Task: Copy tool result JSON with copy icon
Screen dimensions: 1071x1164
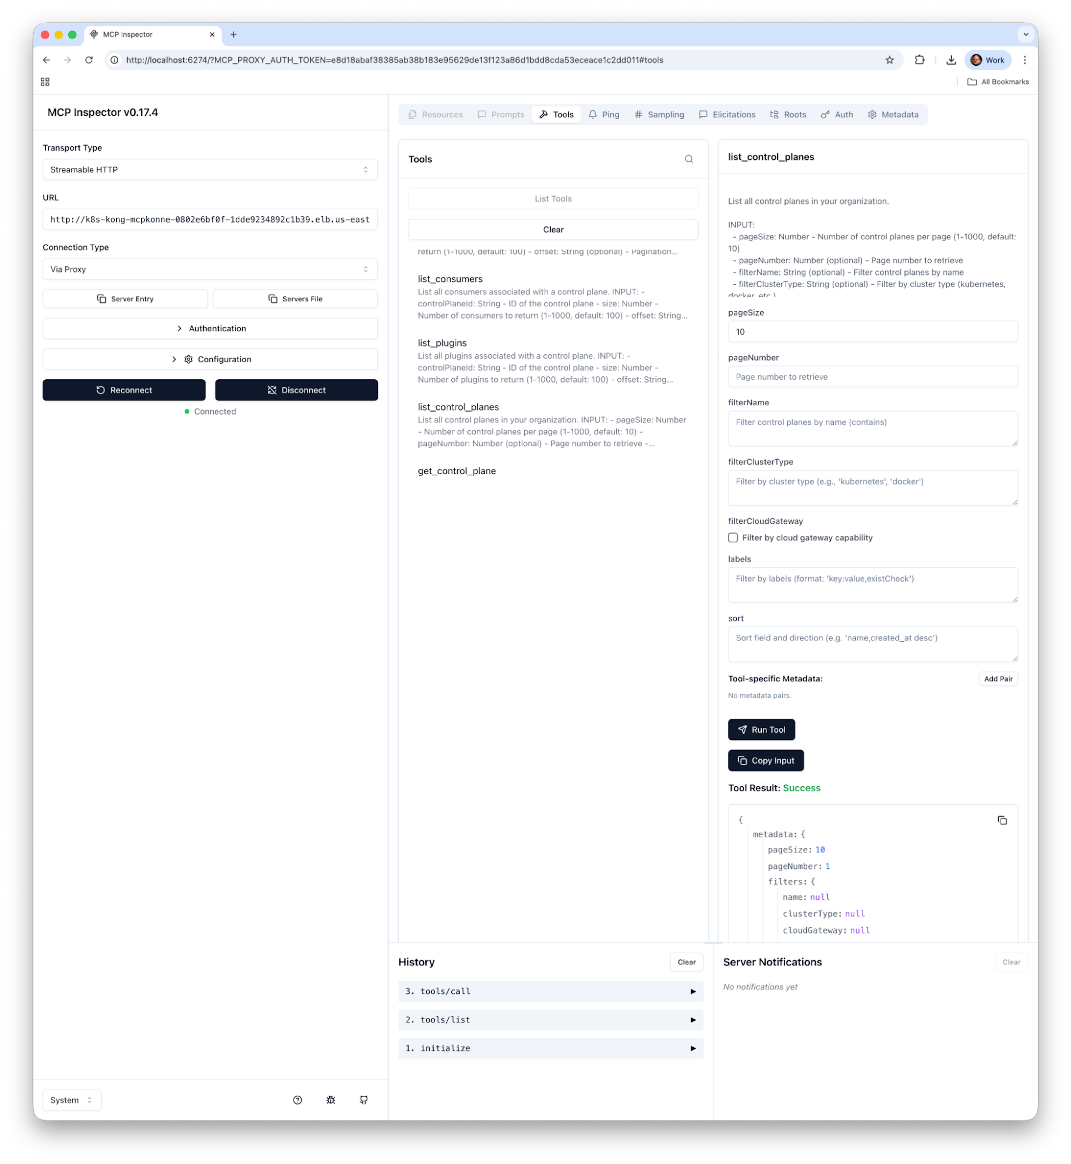Action: [1002, 821]
